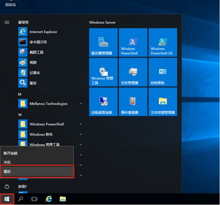This screenshot has width=220, height=205.
Task: Click the Windows Server tile group title
Action: 102,22
